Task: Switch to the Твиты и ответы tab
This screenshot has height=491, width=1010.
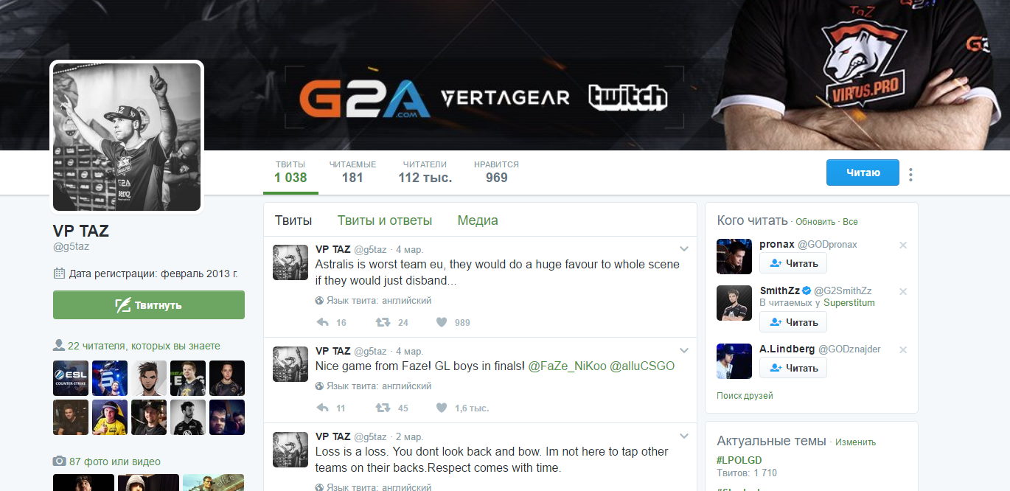Action: 385,220
